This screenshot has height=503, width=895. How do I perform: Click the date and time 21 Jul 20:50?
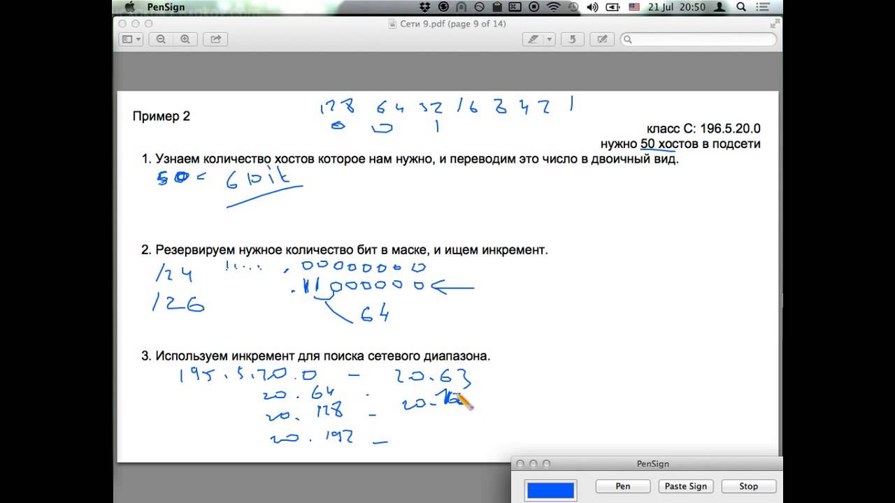(x=675, y=7)
